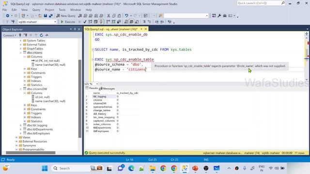Parse the query with the checkmark icon
The height and width of the screenshot is (174, 310).
[x=85, y=22]
